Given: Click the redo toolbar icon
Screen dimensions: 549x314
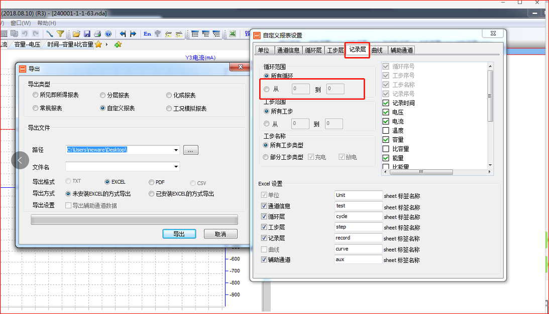Looking at the screenshot, I should tap(35, 34).
